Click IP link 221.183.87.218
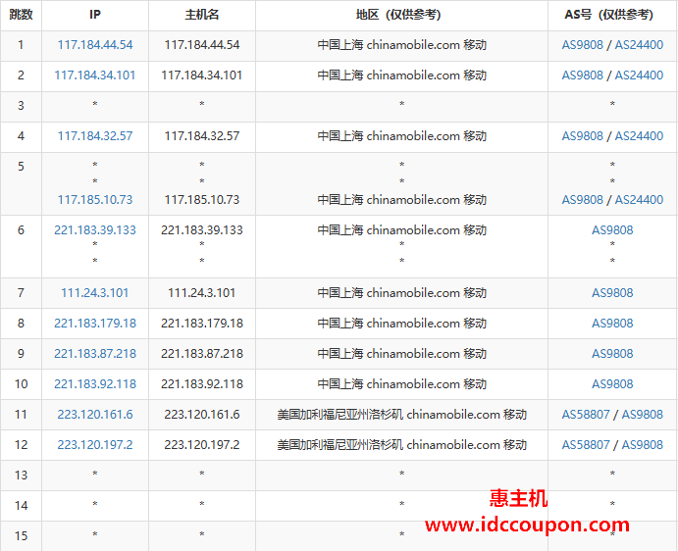 tap(95, 353)
